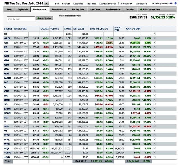Delete the ^DJI index row
This screenshot has width=180, height=165.
(154, 148)
